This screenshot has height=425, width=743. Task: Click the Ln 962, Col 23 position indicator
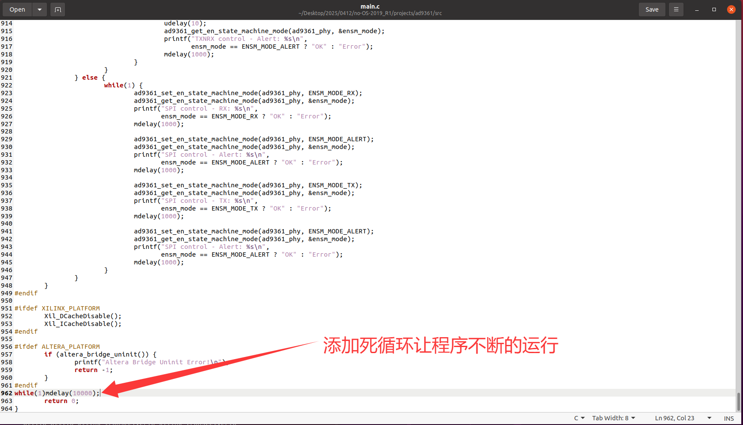click(x=675, y=418)
